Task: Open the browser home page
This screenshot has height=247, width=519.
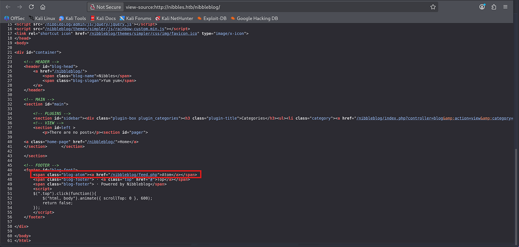Action: point(43,7)
